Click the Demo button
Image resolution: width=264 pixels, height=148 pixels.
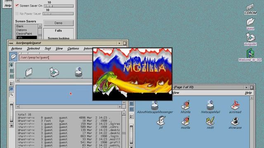pos(59,23)
